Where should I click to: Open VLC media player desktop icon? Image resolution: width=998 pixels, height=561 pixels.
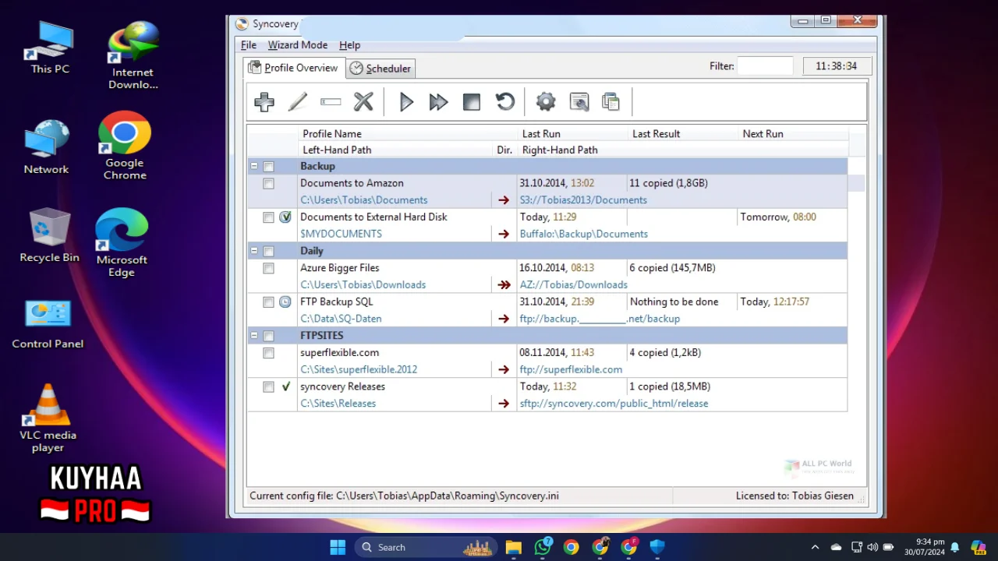48,418
